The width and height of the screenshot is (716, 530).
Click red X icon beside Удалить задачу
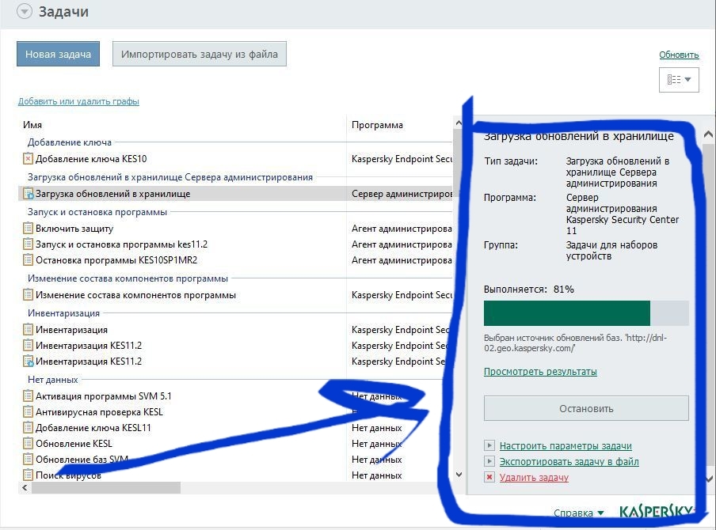tap(489, 477)
